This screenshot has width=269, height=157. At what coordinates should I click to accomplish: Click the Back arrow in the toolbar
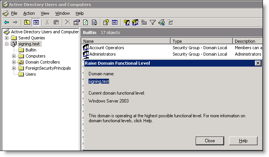coord(6,23)
